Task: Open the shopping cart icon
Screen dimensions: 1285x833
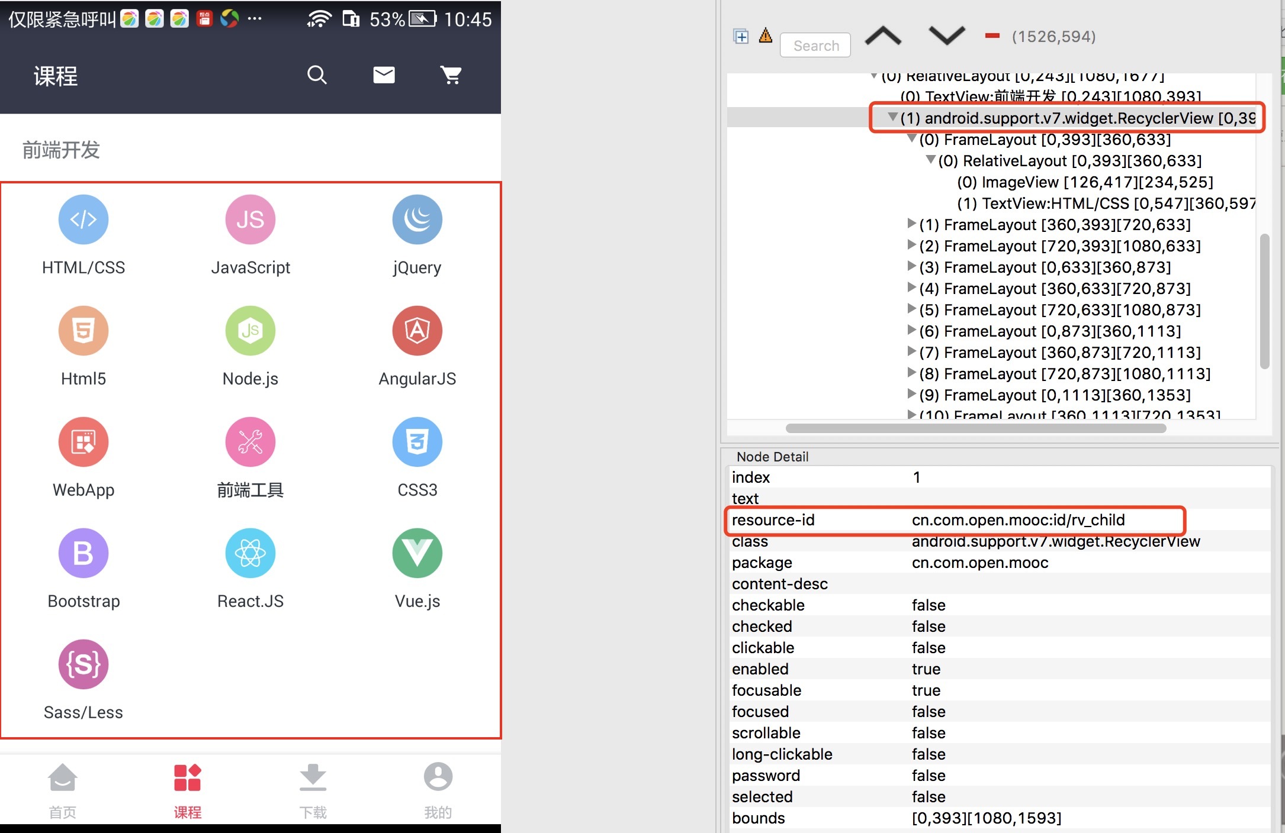Action: (451, 75)
